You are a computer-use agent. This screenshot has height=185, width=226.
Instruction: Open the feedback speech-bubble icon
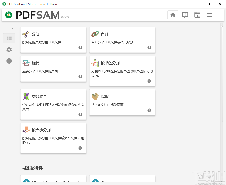(x=185, y=15)
